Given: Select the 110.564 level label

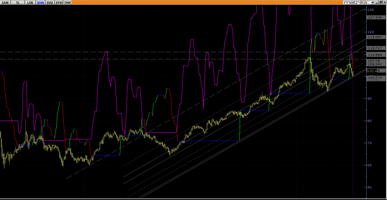Looking at the screenshot, I should coord(375,55).
